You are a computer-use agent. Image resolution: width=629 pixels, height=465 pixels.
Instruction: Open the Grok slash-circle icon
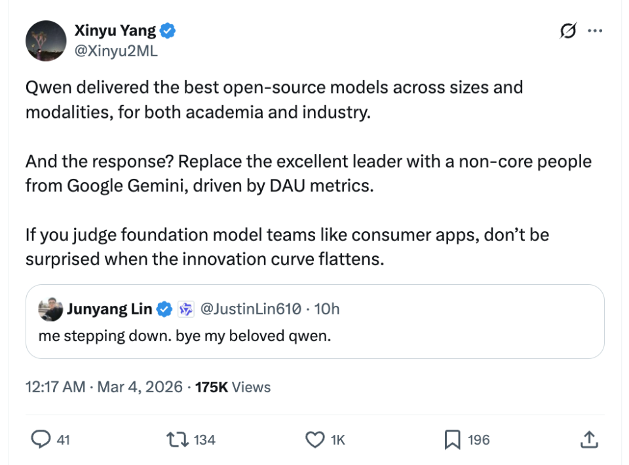click(568, 31)
